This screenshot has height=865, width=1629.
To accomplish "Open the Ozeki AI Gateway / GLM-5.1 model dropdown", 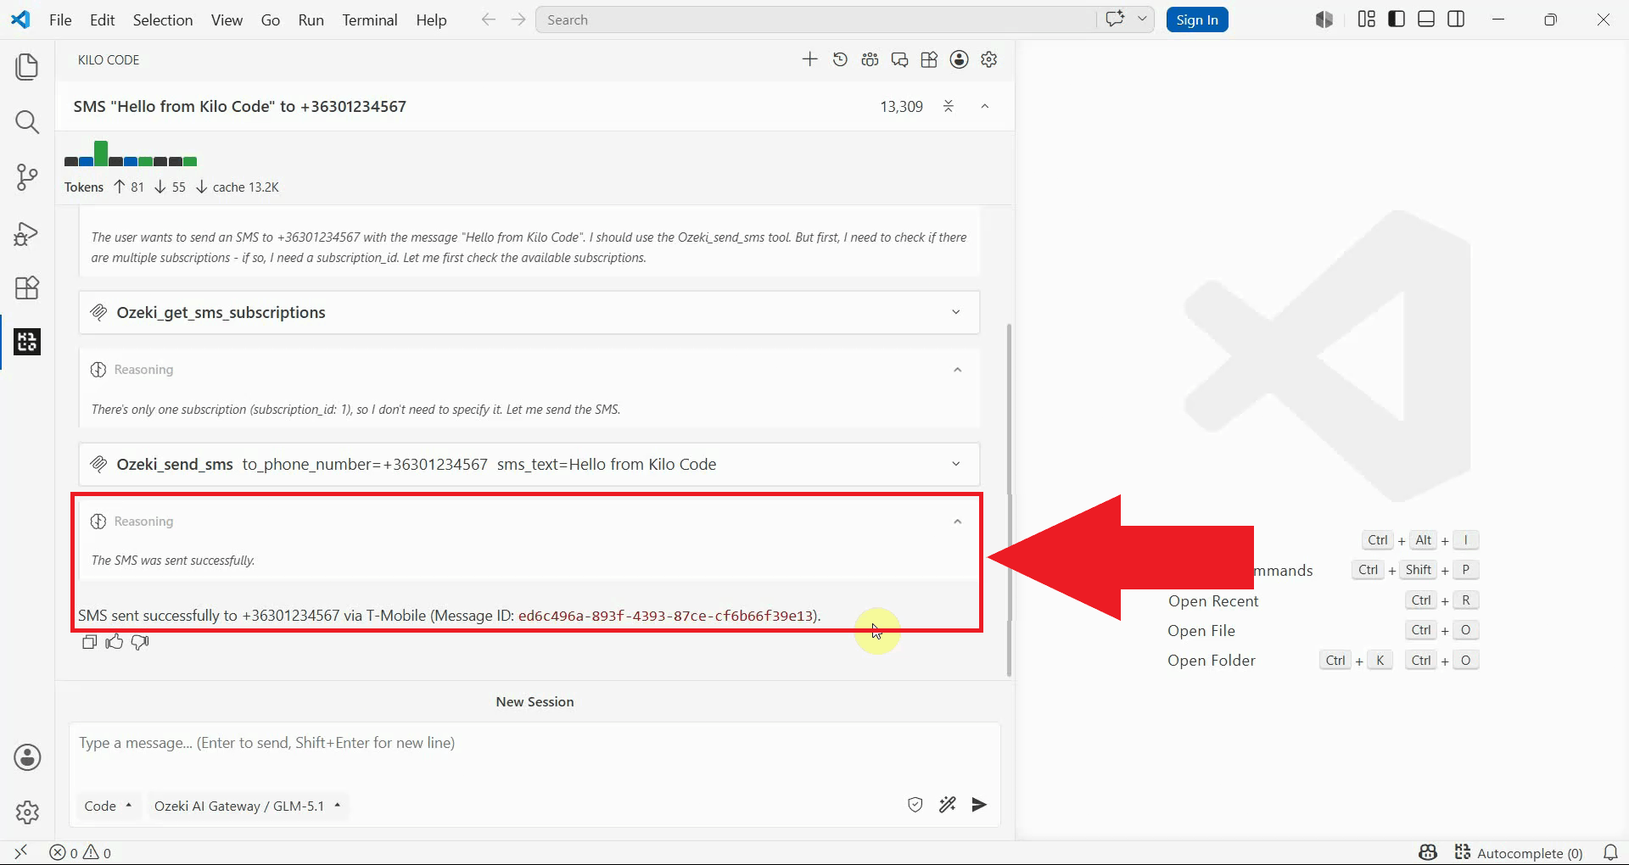I will 247,806.
